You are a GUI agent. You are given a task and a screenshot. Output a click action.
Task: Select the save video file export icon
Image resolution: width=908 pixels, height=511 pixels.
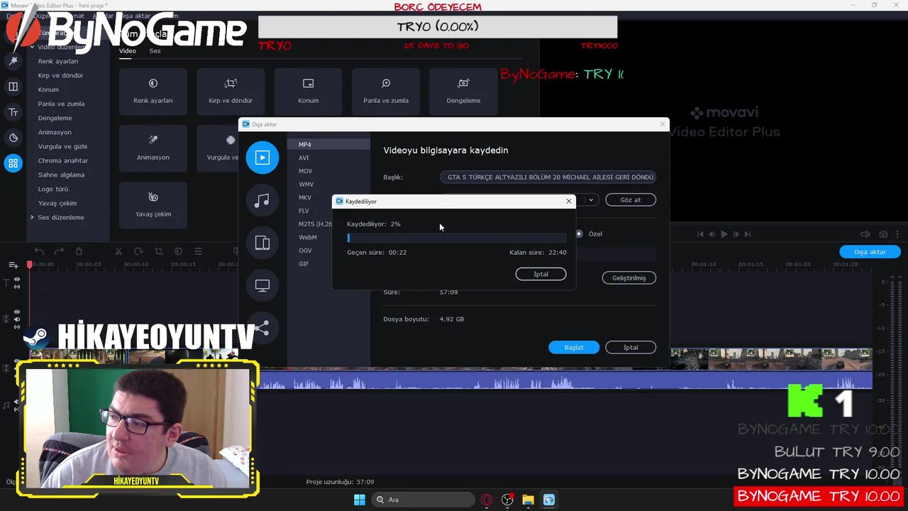(262, 158)
